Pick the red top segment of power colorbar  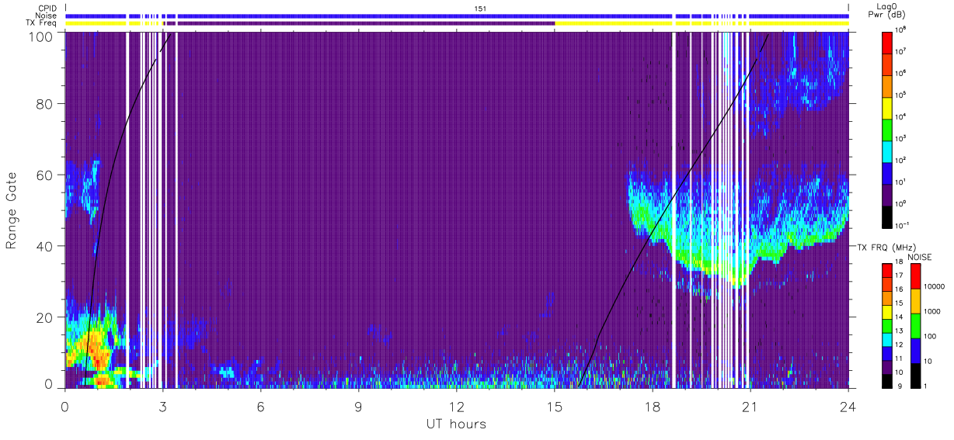point(889,41)
